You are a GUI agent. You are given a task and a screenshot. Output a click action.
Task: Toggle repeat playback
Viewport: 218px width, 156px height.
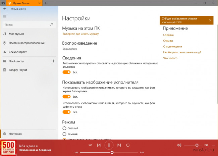click(128, 145)
